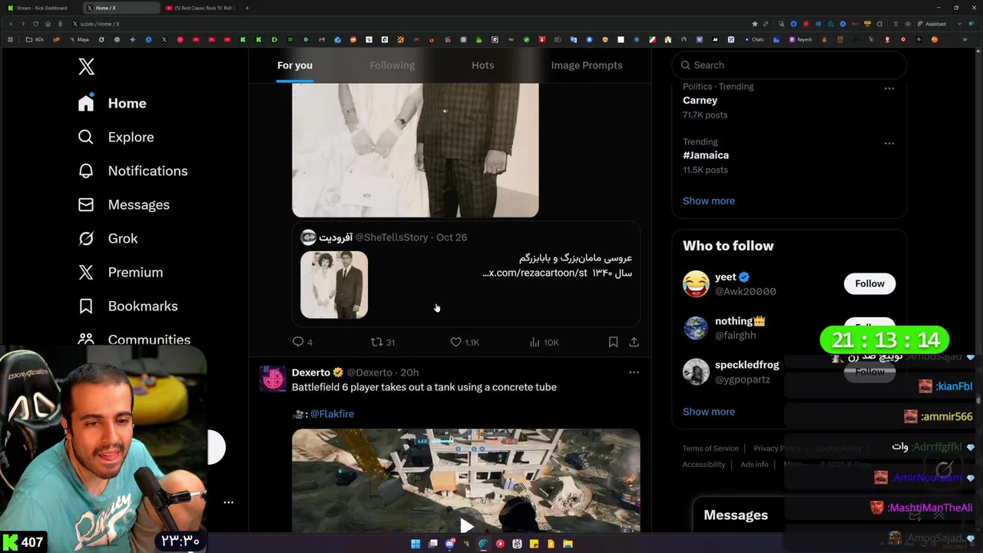Bookmark the wedding photo post
Image resolution: width=983 pixels, height=553 pixels.
613,342
